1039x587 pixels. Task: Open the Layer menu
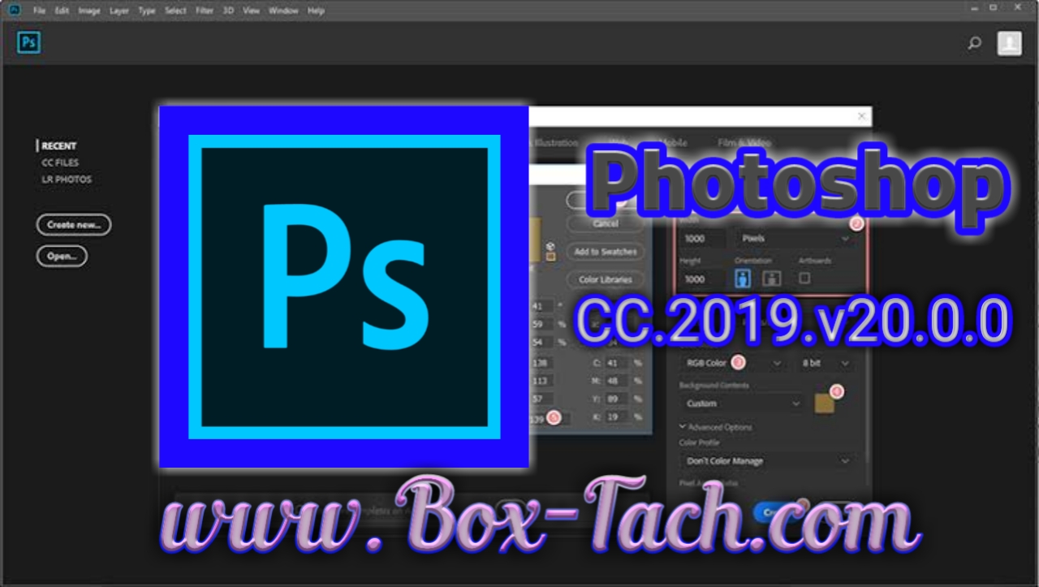point(119,11)
